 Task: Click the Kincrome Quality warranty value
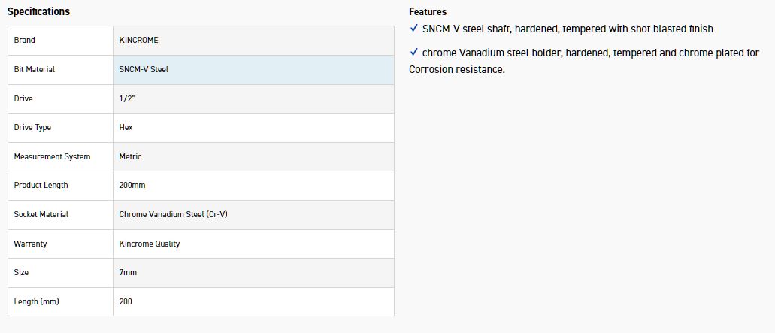[150, 244]
